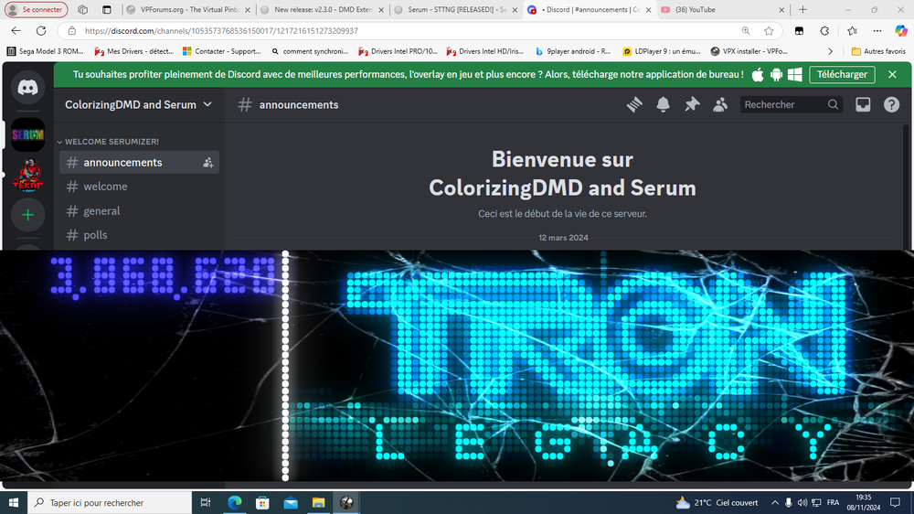Open the tab actions menu icon
The height and width of the screenshot is (514, 914).
pos(106,9)
